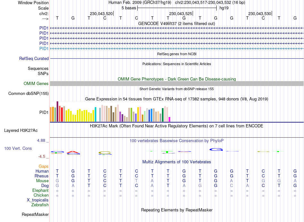Screen dimensions: 304x222
Task: Click the SNPs track label
Action: coord(43,73)
